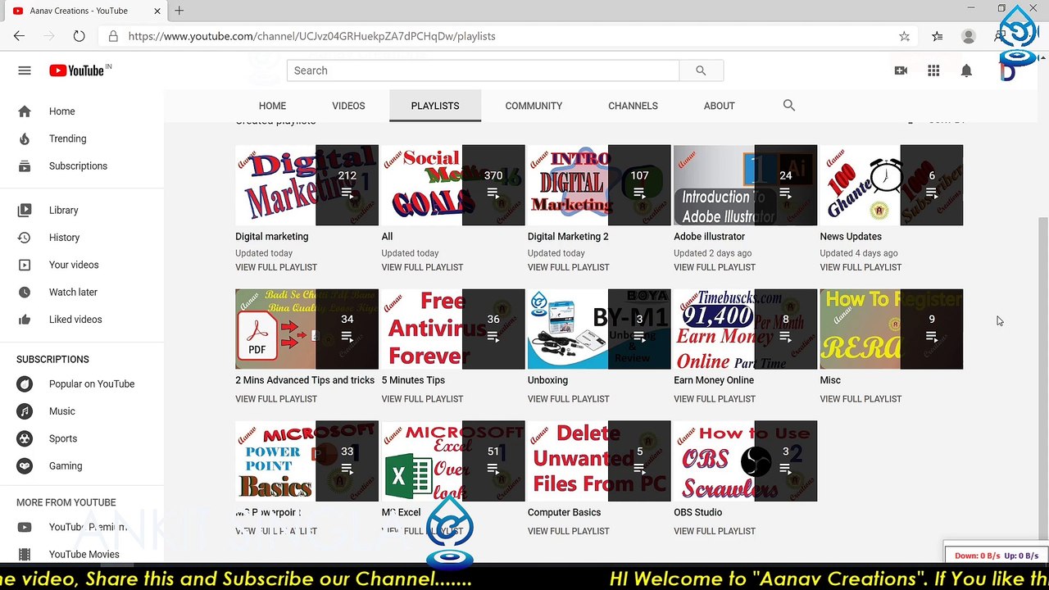Click the Trending flame icon
1049x590 pixels.
point(25,138)
